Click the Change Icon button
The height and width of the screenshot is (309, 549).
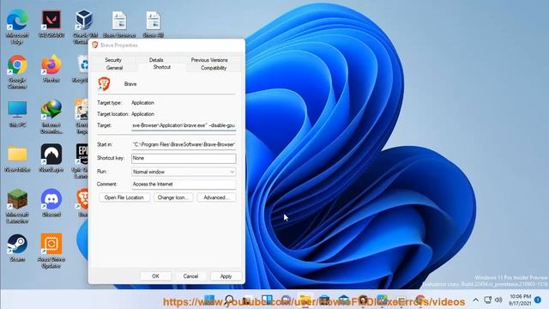point(173,197)
